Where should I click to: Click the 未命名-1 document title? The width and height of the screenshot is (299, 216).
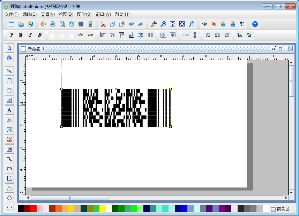[x=36, y=49]
